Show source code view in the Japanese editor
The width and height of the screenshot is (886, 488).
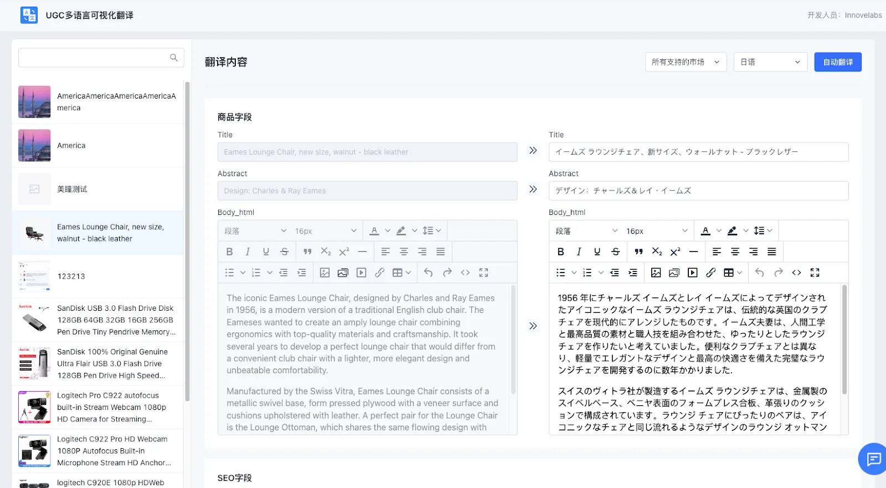(796, 273)
